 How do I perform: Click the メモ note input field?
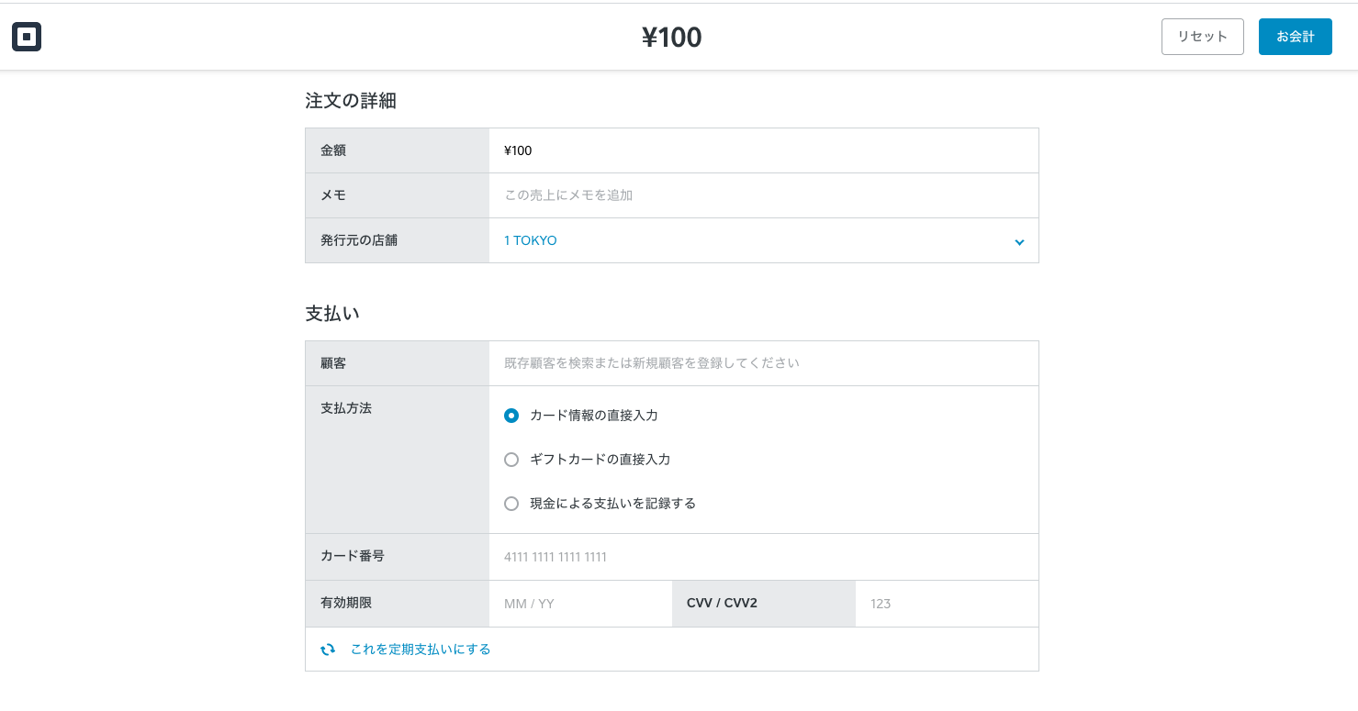764,194
